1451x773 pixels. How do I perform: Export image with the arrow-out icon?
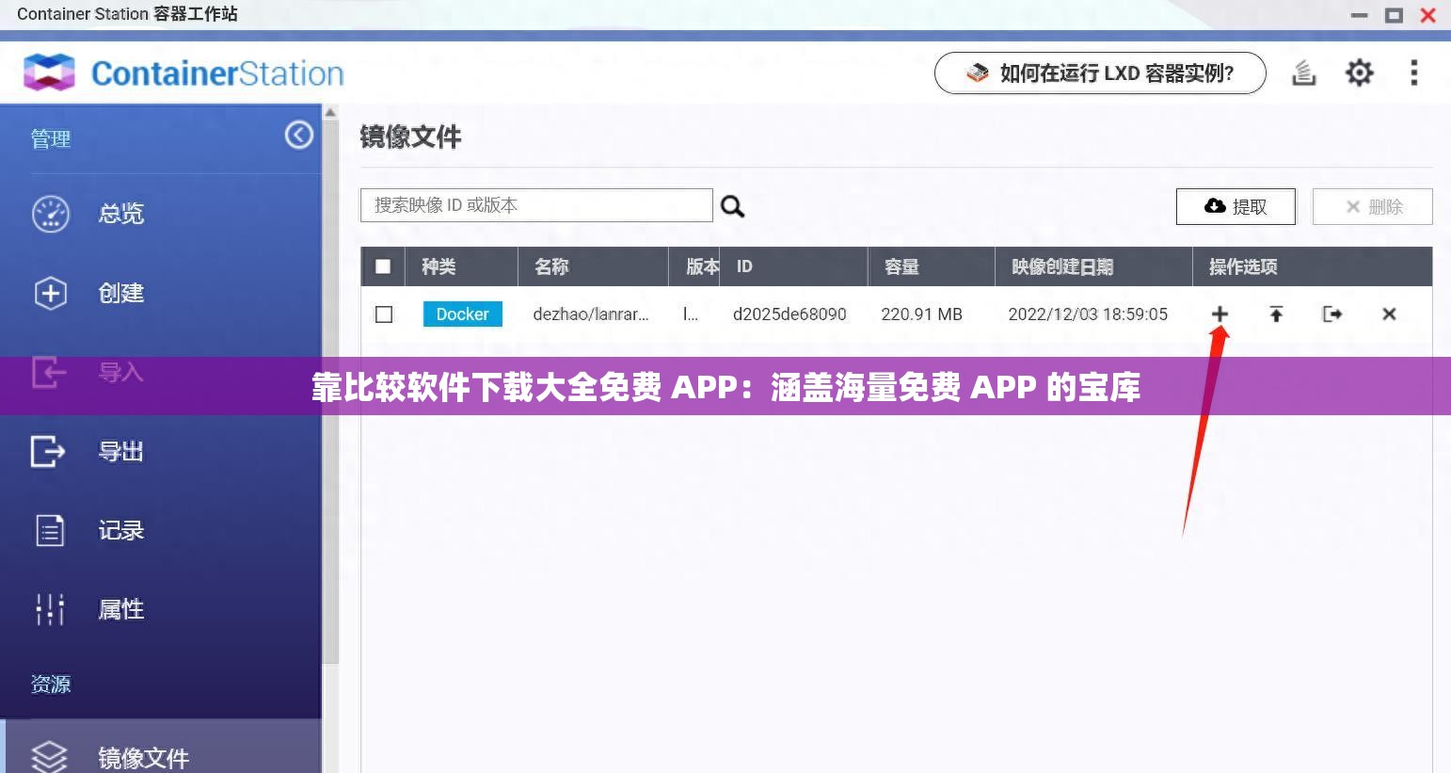tap(1332, 314)
